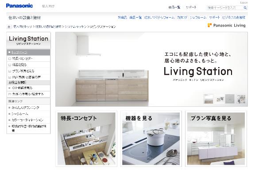Select the first carousel thumbnail with kitchen
This screenshot has width=255, height=173.
[x=209, y=98]
